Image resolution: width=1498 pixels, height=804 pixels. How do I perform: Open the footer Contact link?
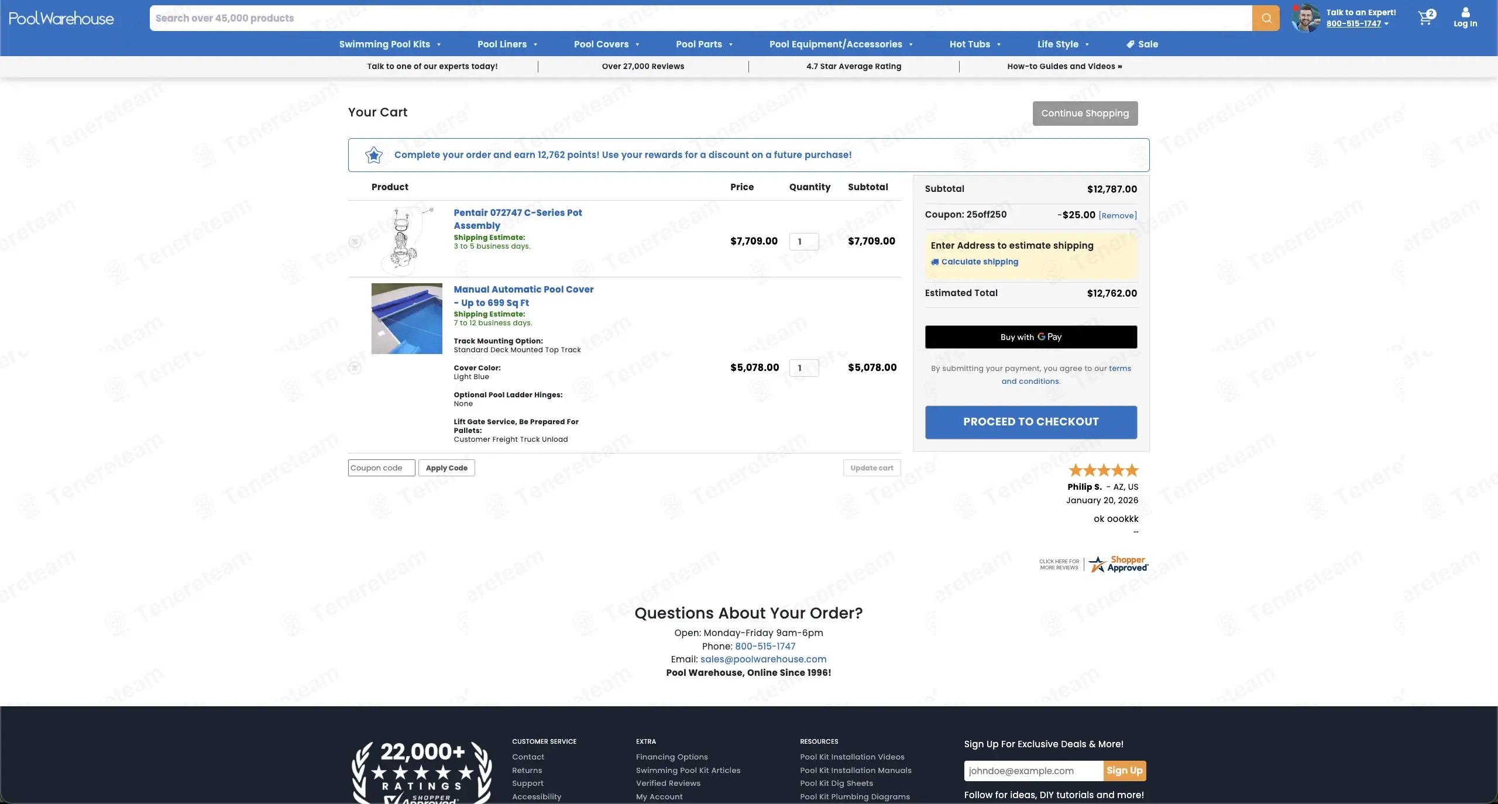click(528, 757)
